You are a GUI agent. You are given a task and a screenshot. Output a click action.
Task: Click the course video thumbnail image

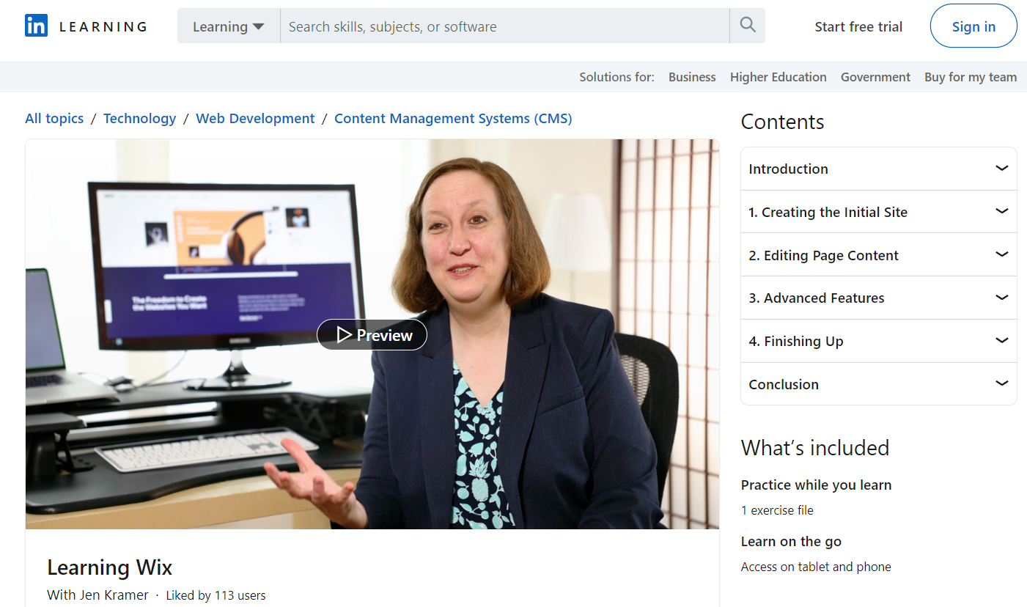pos(372,334)
